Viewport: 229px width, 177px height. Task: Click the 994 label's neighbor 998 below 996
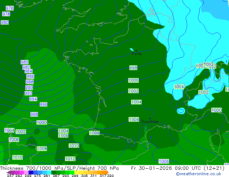[x=34, y=114]
